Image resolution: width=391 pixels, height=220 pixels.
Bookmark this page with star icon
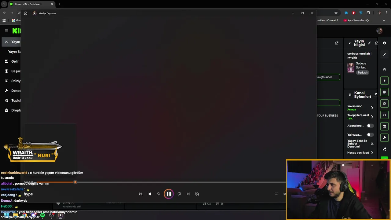[x=336, y=13]
